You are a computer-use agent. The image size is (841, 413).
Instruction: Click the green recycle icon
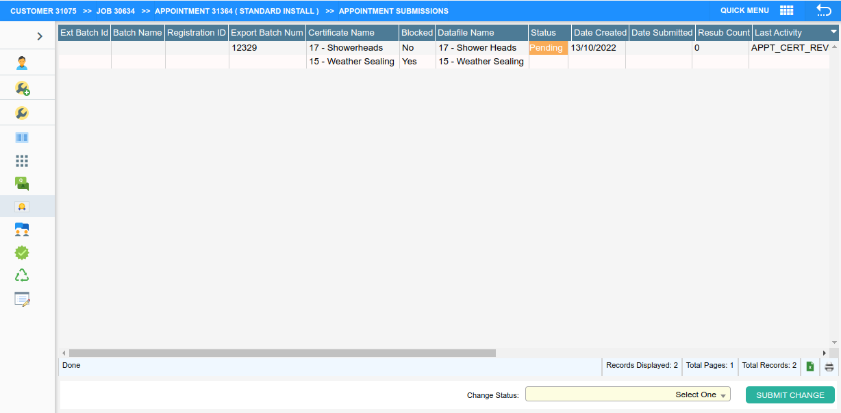pos(22,275)
